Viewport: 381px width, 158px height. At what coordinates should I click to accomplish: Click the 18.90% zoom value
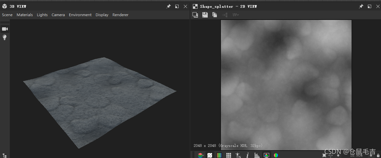pyautogui.click(x=356, y=155)
